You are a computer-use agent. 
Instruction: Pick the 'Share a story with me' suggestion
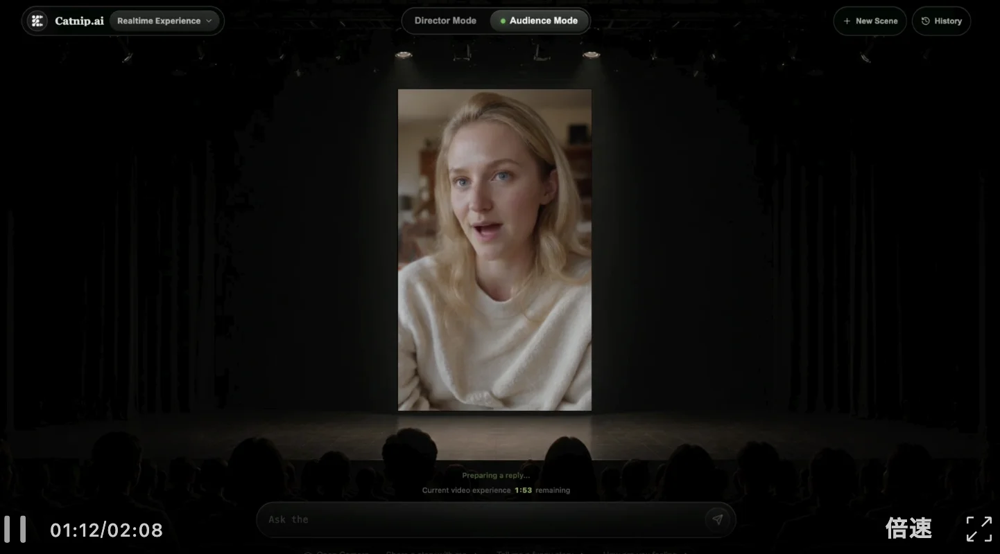[431, 552]
